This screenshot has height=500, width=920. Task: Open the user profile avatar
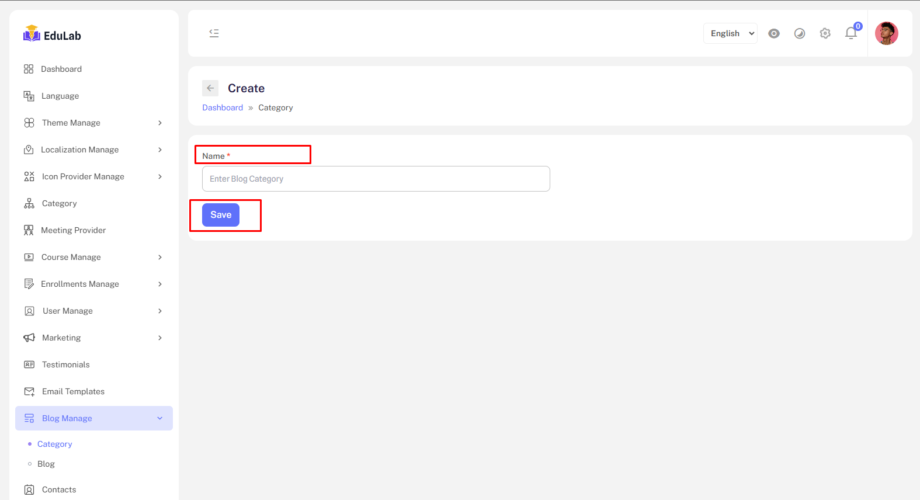coord(886,33)
